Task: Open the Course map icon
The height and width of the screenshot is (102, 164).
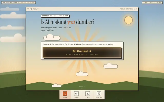Action: (76, 94)
